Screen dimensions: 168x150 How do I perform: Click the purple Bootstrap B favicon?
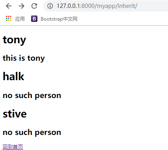(34, 19)
